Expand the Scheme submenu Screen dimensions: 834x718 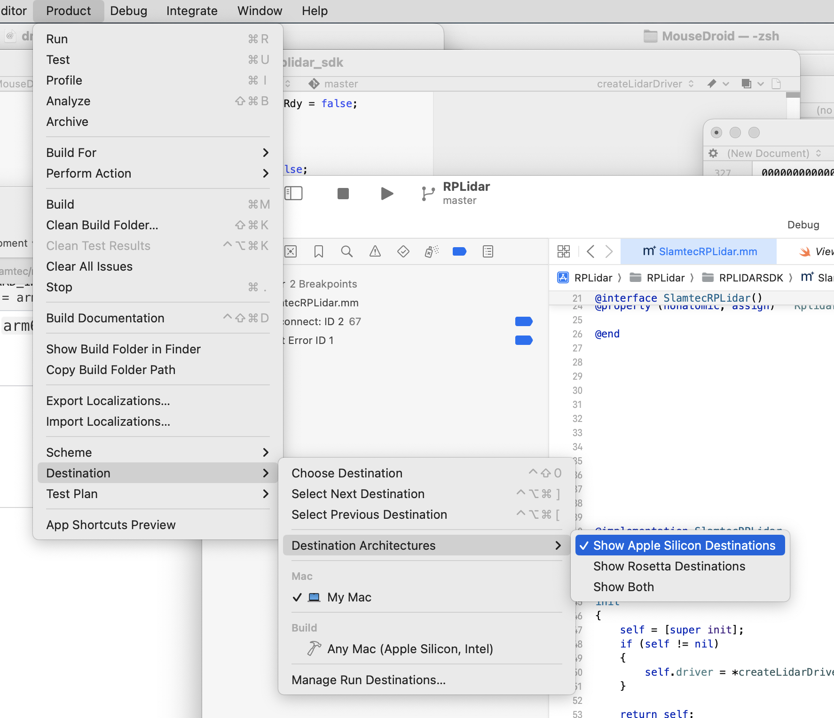click(157, 453)
